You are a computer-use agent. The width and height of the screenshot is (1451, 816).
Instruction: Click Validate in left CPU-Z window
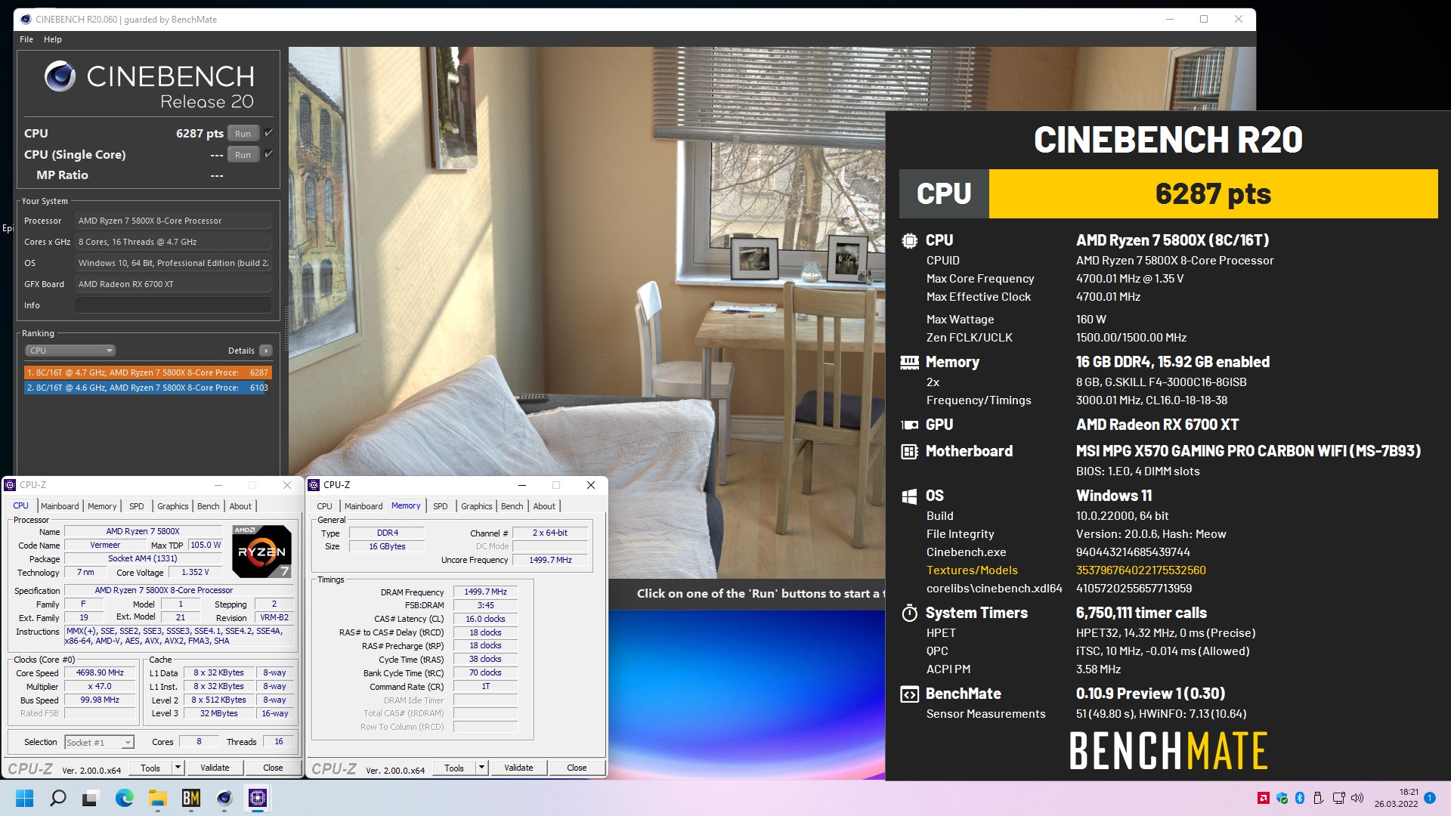[x=215, y=768]
